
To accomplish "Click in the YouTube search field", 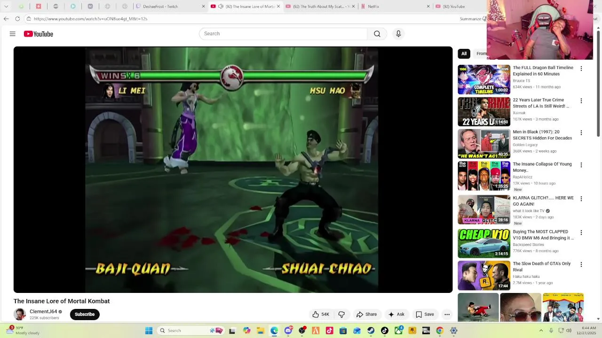I will pos(283,34).
